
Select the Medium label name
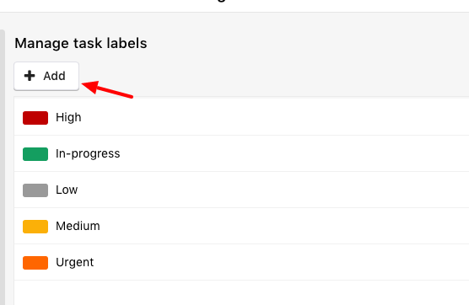point(78,226)
